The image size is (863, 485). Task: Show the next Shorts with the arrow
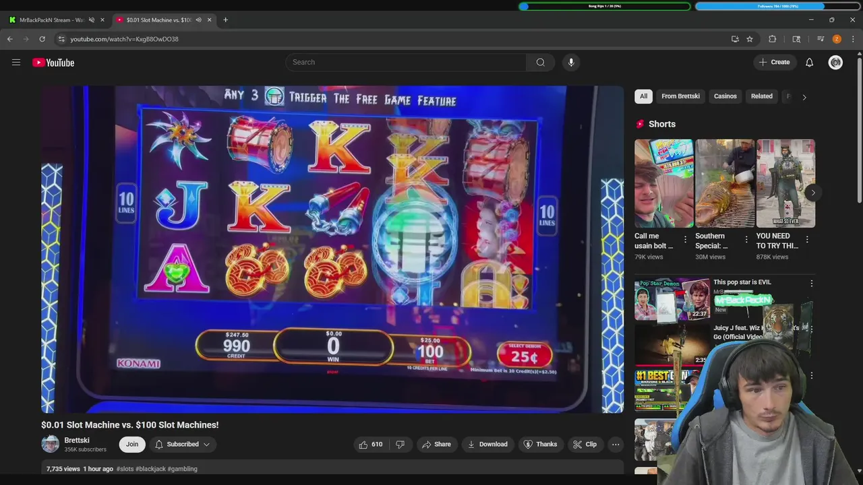[x=813, y=193]
